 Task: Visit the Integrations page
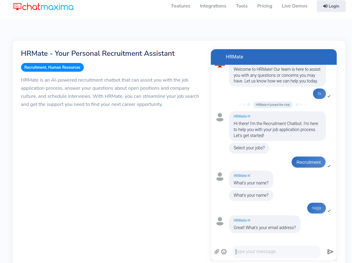(213, 6)
